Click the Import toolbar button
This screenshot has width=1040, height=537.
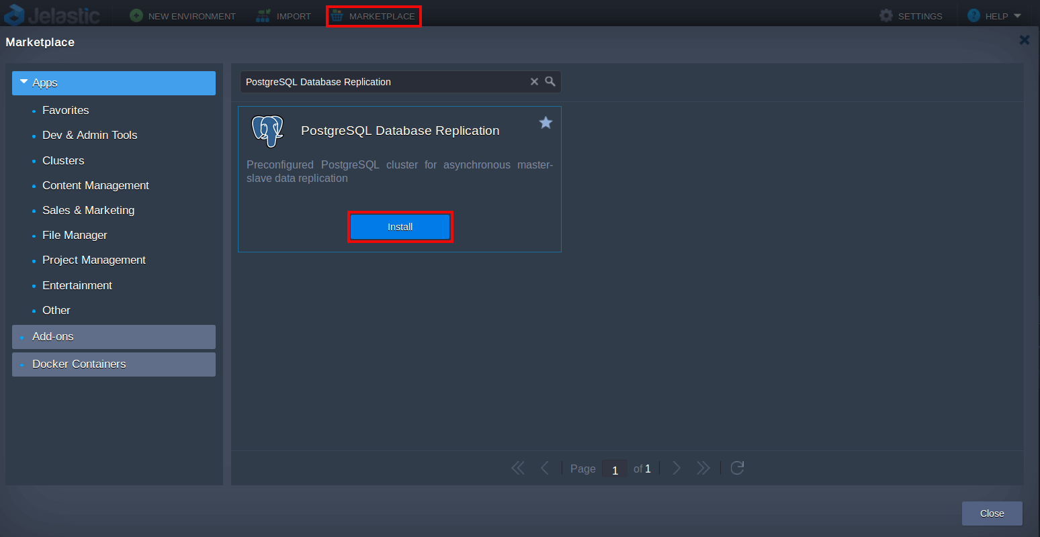pos(284,15)
